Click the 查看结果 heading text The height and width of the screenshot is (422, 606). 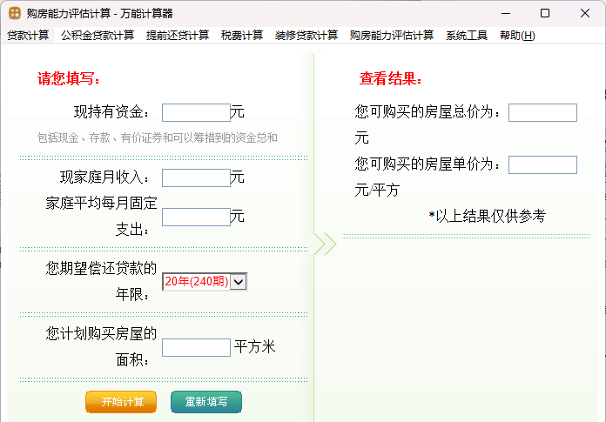tap(390, 79)
